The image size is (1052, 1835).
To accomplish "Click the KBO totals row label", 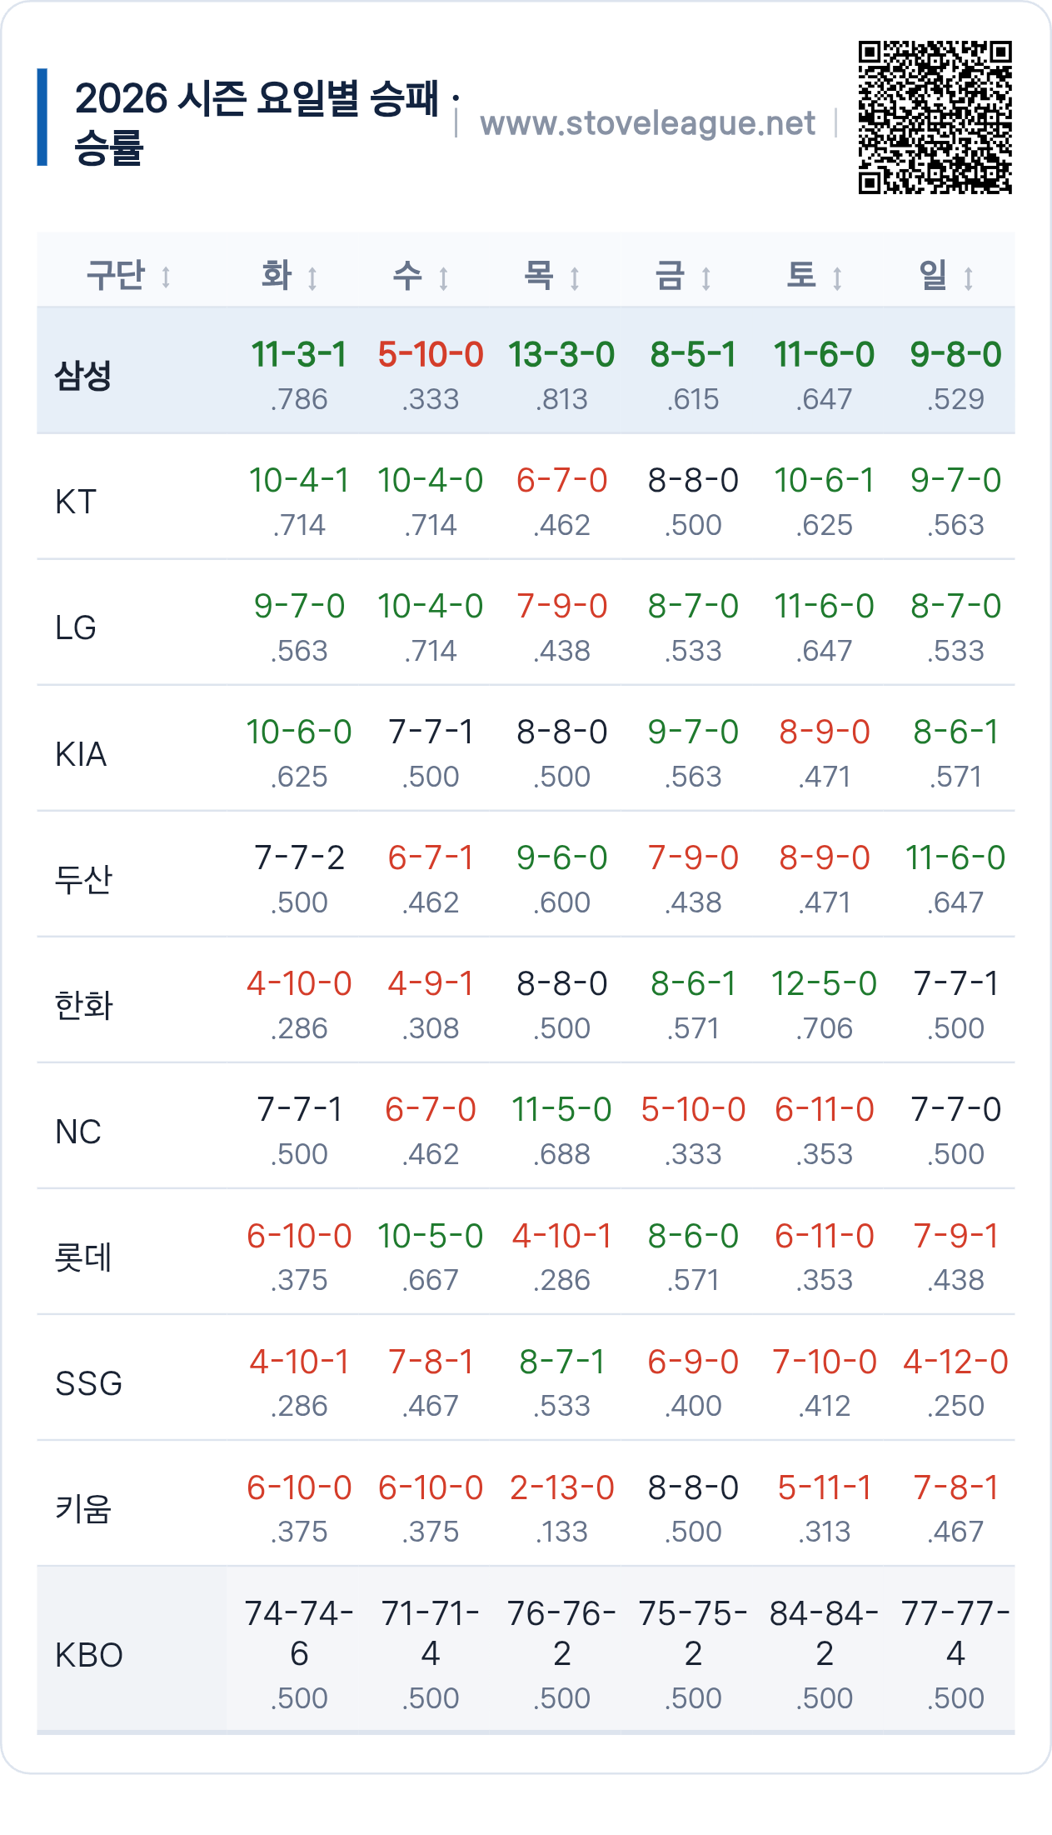I will pos(89,1654).
